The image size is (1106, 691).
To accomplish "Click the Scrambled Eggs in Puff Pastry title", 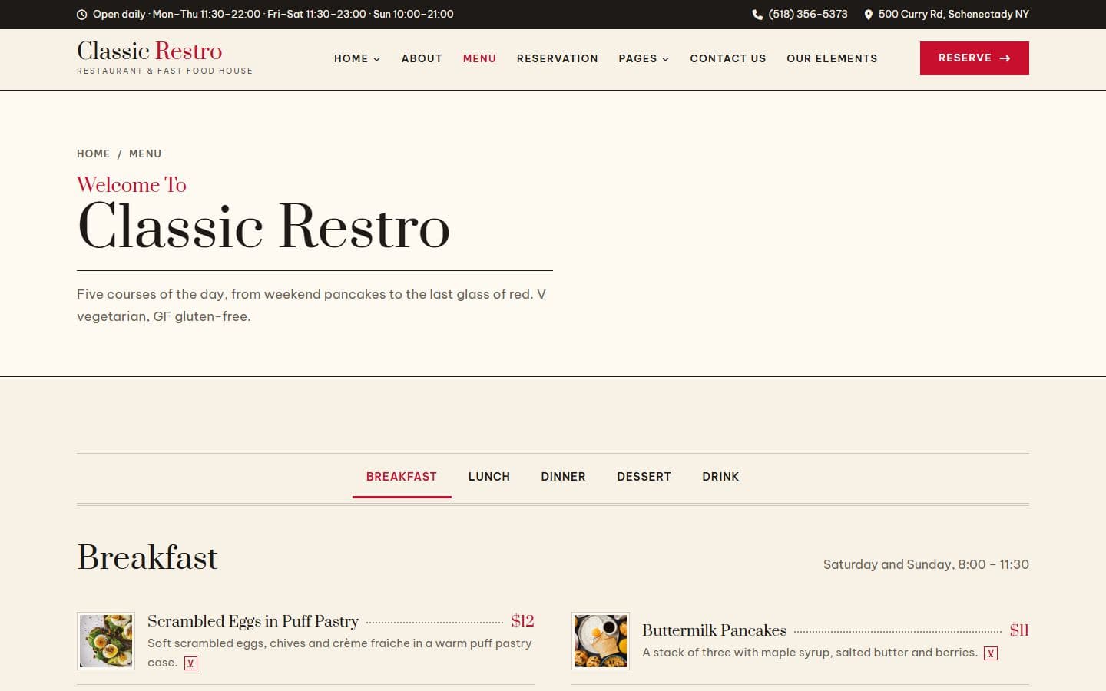I will 253,621.
